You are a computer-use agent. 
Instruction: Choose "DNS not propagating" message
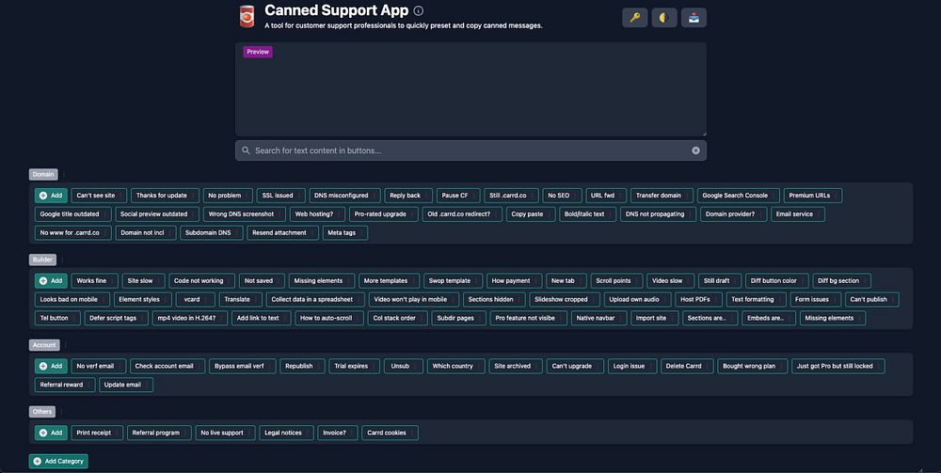[x=658, y=214]
